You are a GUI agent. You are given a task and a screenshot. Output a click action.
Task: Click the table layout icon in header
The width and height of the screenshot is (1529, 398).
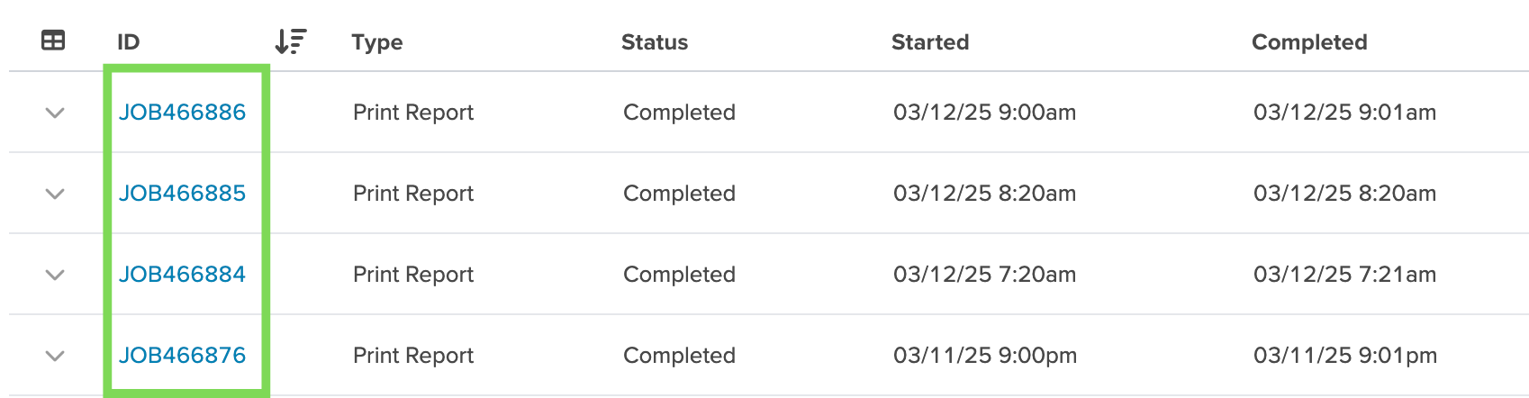[x=53, y=41]
